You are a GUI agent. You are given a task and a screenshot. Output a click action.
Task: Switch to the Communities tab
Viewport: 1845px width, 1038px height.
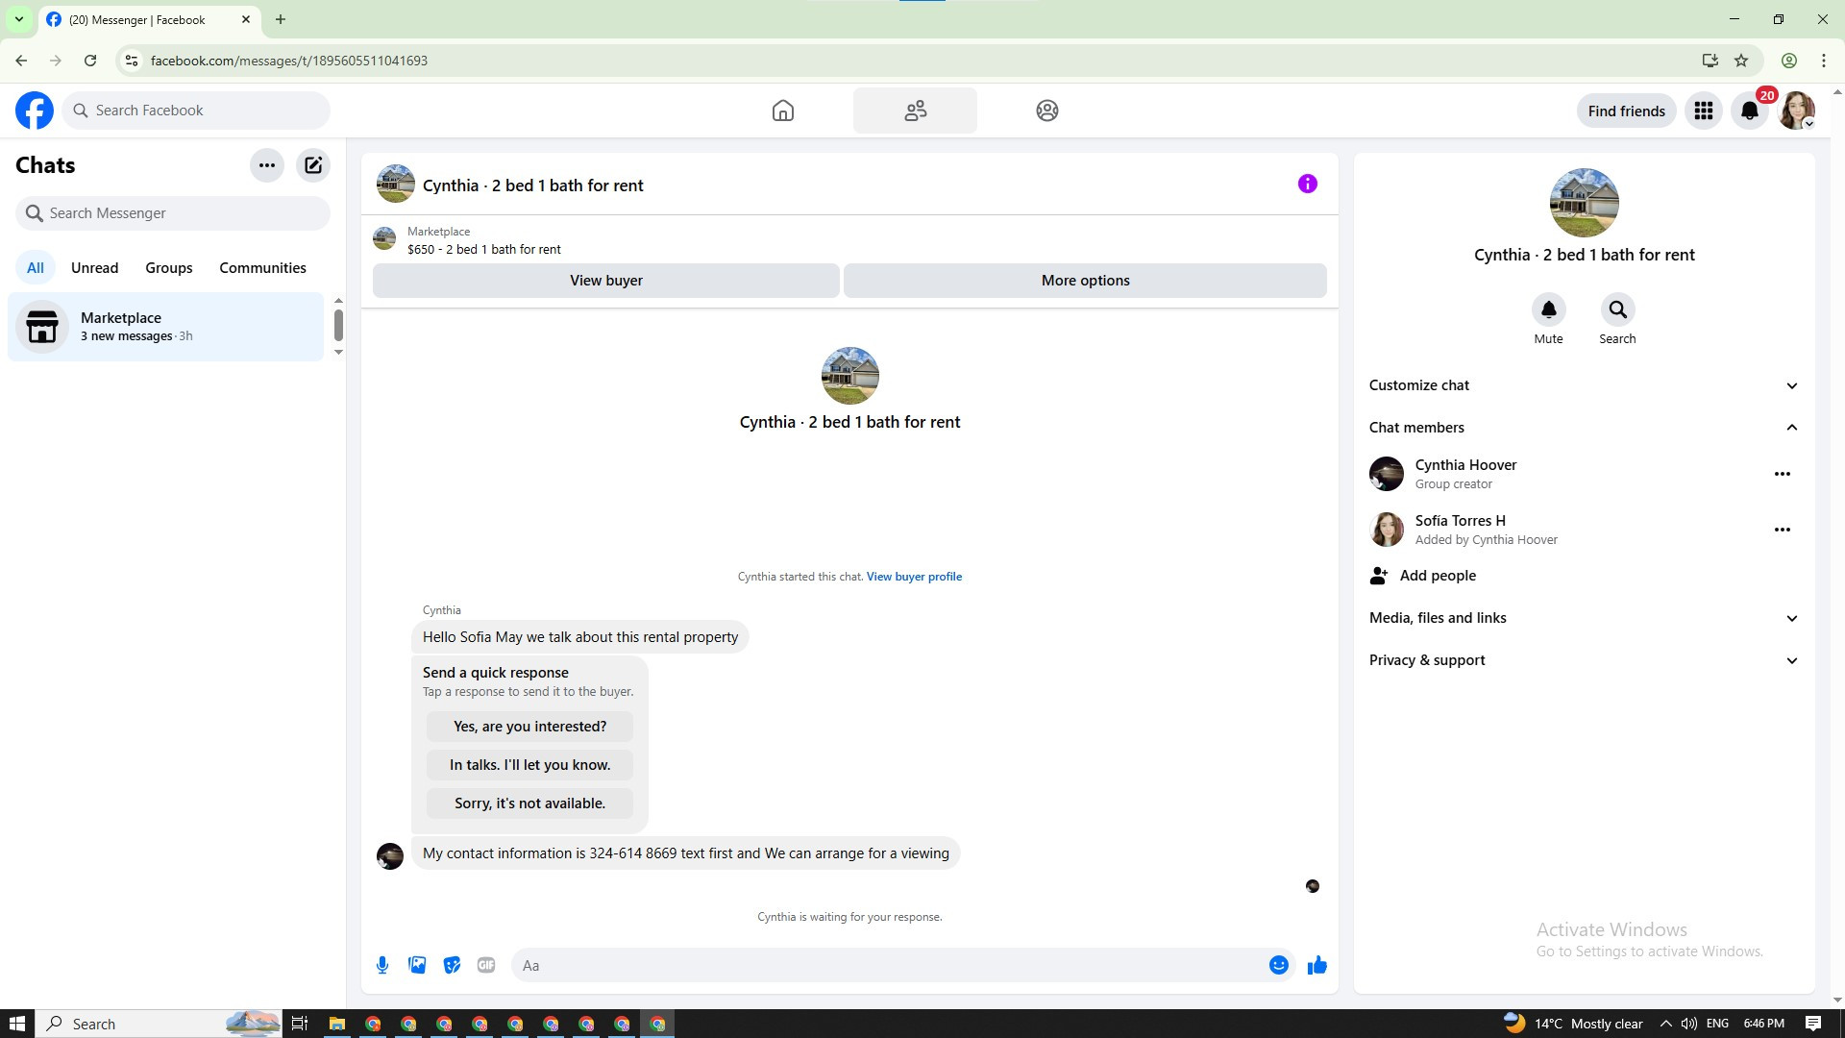click(x=262, y=268)
